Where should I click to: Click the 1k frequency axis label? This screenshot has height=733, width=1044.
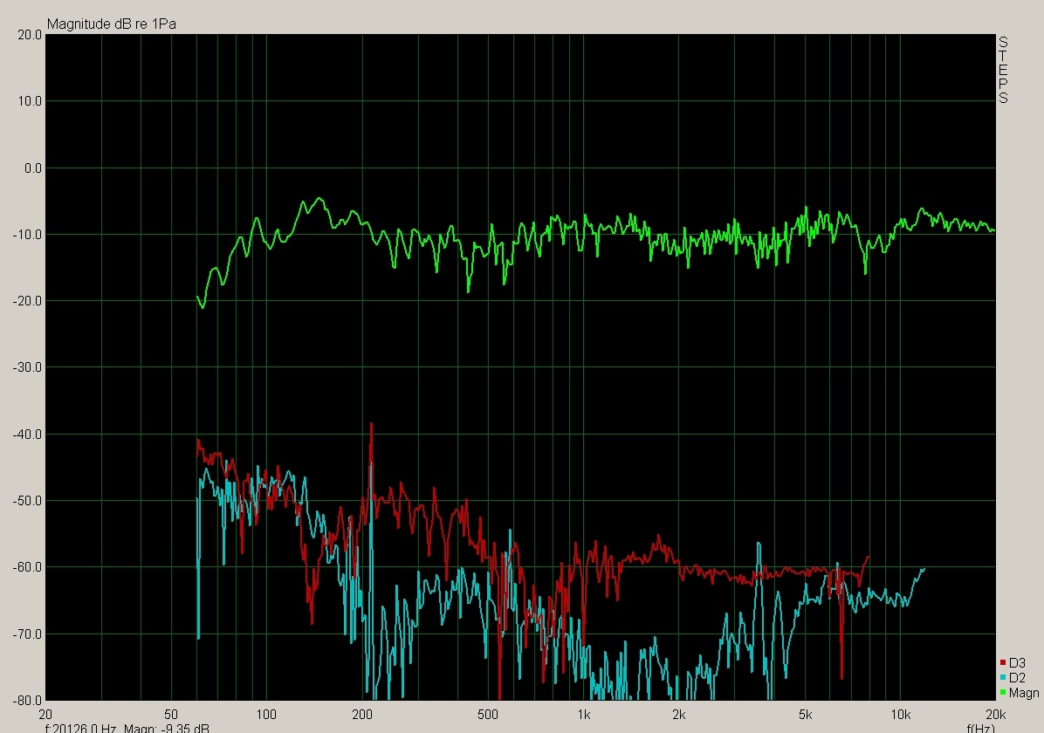[x=583, y=713]
